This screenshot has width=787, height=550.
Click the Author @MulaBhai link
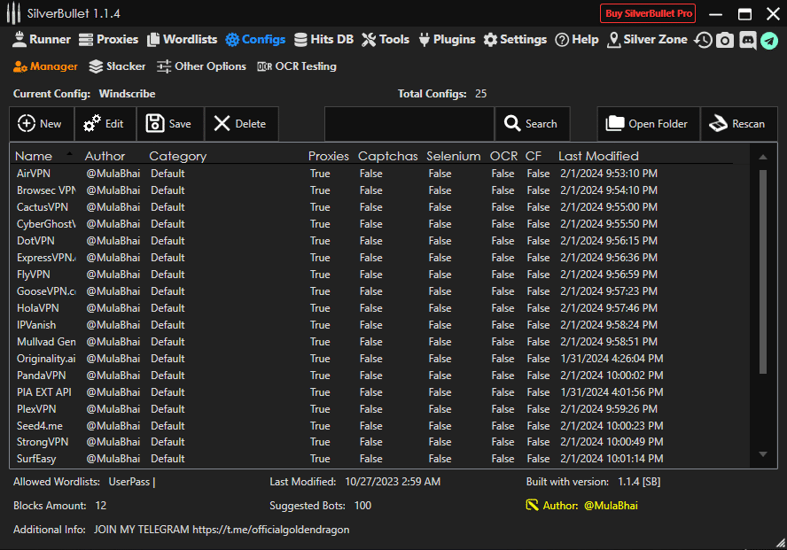coord(611,506)
